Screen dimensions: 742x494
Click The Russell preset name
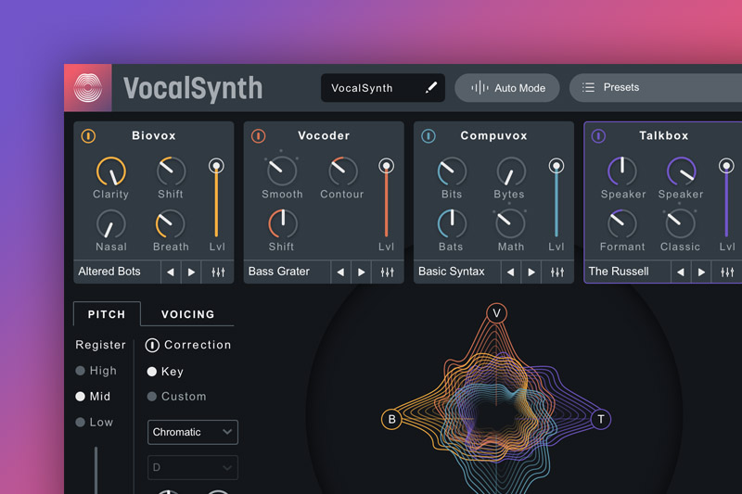619,272
